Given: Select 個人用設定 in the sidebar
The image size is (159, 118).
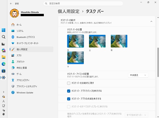Looking at the screenshot, I should click(32, 49).
